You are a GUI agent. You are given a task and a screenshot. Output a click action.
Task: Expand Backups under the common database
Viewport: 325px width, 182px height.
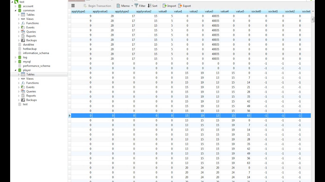click(19, 40)
